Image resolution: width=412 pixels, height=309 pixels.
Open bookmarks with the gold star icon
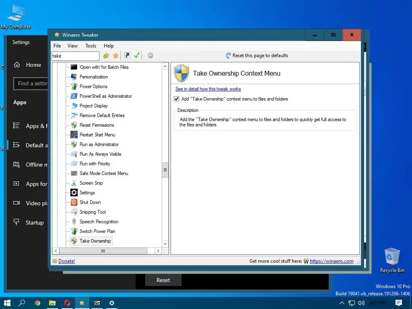[x=115, y=56]
